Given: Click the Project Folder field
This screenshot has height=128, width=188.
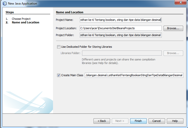Looking at the screenshot, I should pyautogui.click(x=120, y=35).
